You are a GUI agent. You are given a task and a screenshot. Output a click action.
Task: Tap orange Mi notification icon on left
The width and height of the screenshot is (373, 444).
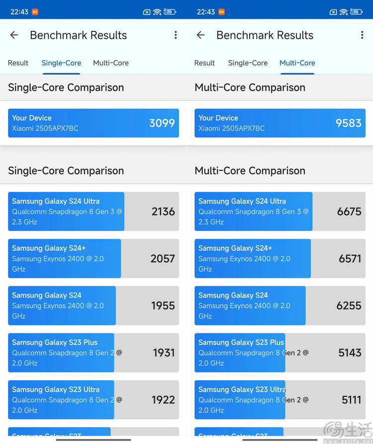tap(35, 12)
